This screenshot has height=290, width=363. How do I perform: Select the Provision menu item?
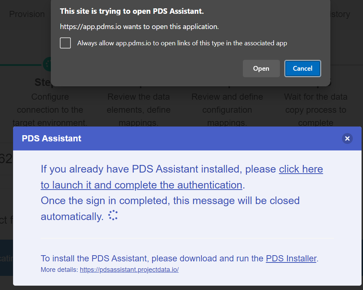(x=27, y=14)
